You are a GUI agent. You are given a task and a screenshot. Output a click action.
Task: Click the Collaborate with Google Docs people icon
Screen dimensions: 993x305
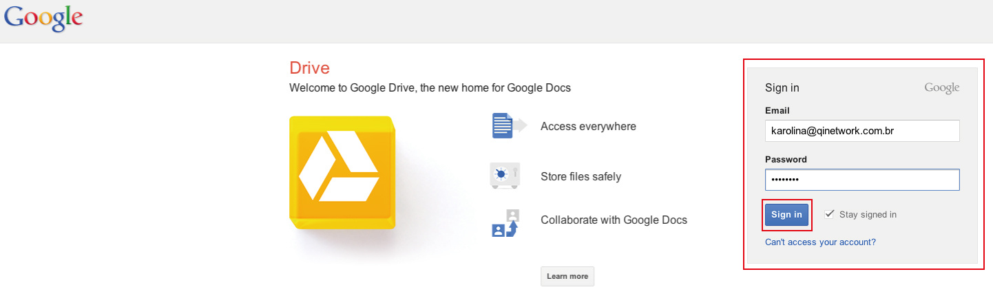point(505,223)
